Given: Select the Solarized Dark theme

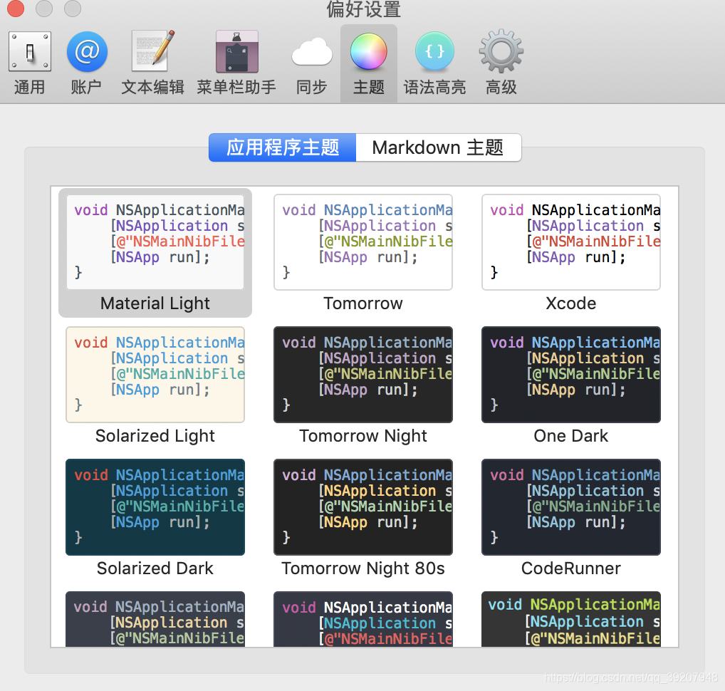Looking at the screenshot, I should click(155, 507).
